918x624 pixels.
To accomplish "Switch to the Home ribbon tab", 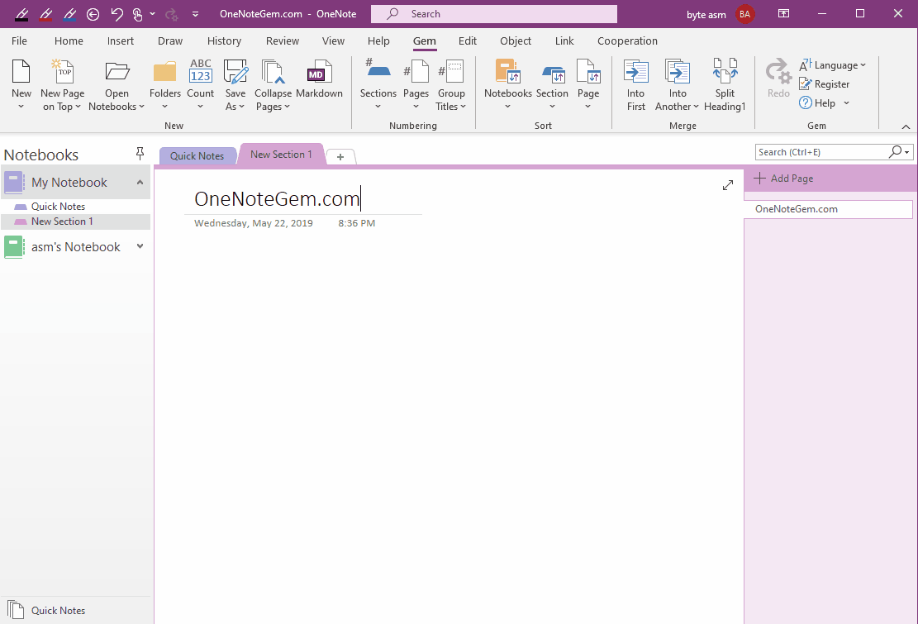I will point(69,41).
